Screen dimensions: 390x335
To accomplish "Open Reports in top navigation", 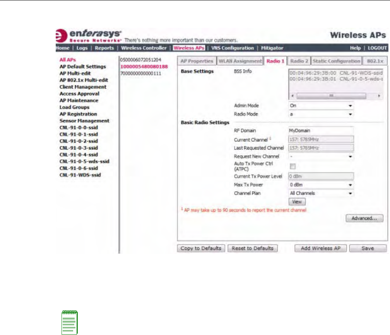I will (x=104, y=48).
